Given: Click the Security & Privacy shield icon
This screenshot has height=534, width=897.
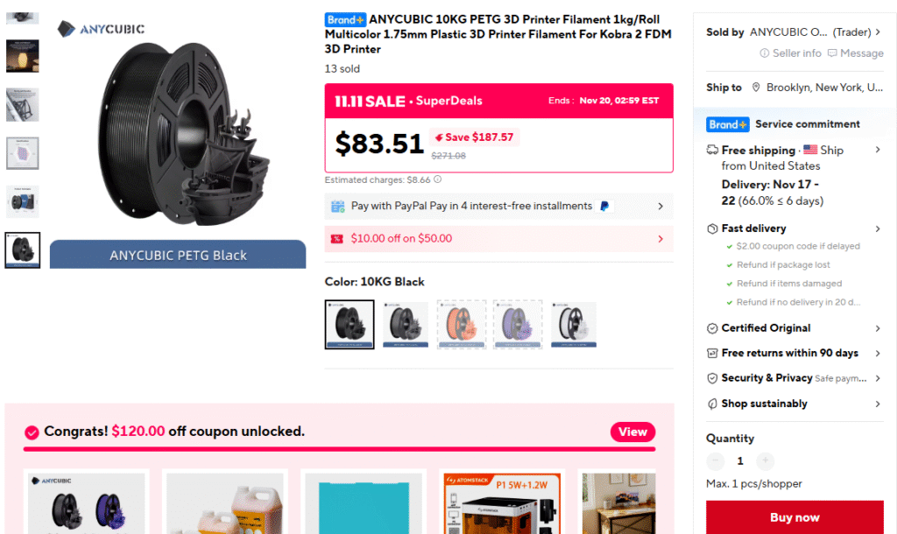Looking at the screenshot, I should [712, 378].
